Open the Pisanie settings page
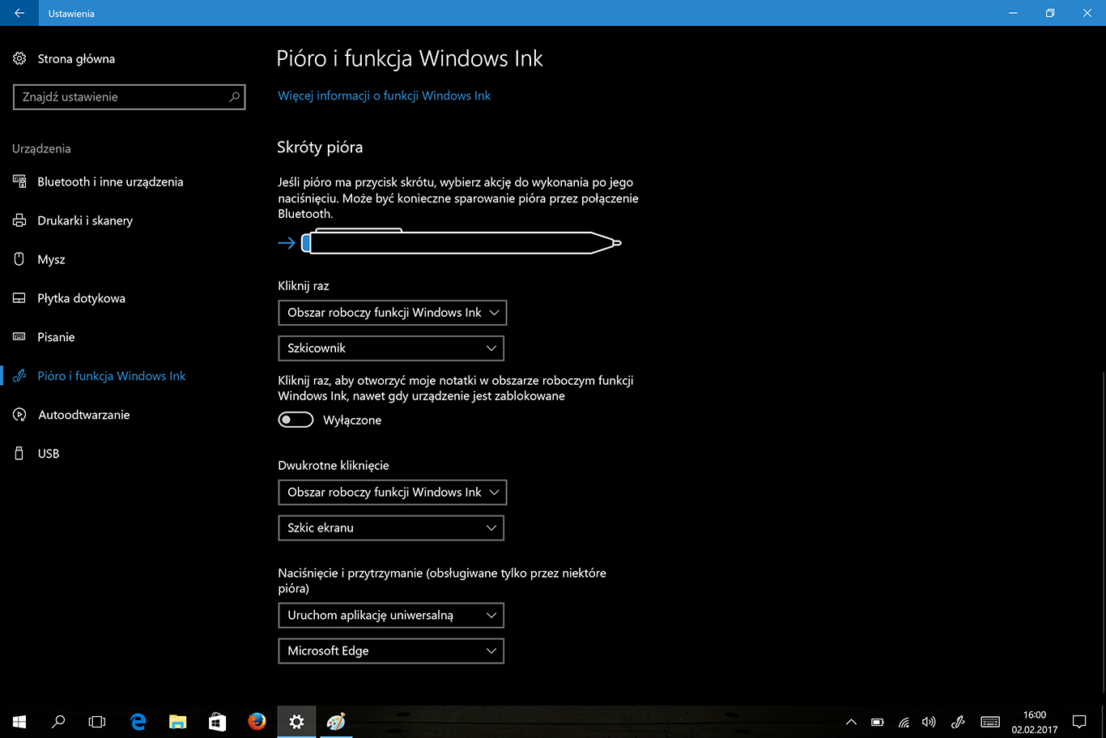 (x=56, y=337)
